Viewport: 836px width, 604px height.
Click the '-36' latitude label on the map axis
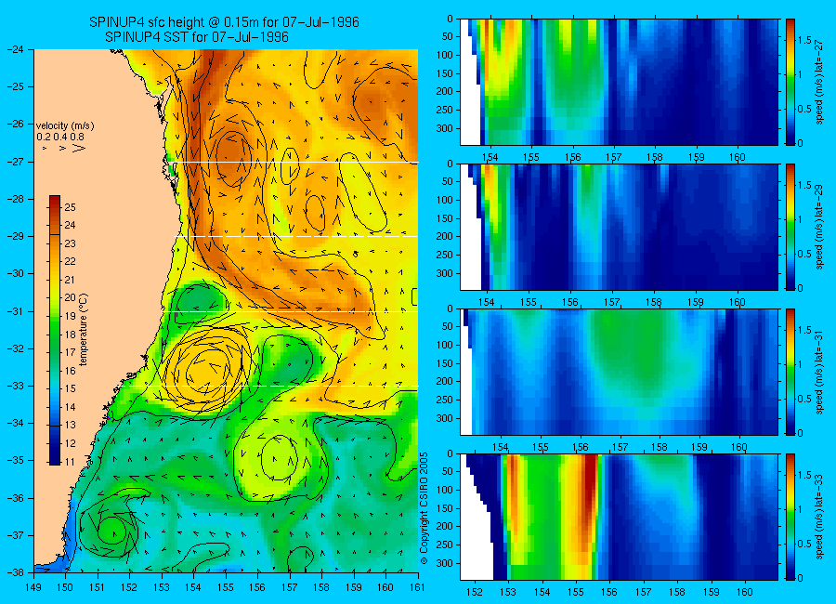16,498
